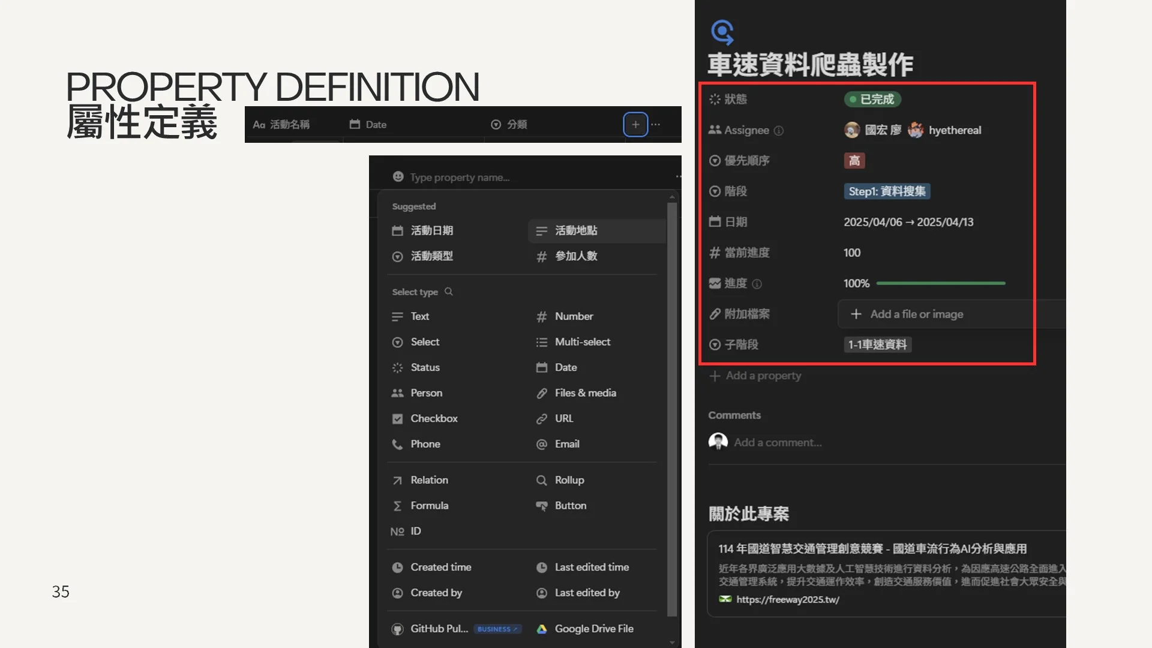Image resolution: width=1152 pixels, height=648 pixels.
Task: Open the 子階段 value 1-1車速資料
Action: 877,344
